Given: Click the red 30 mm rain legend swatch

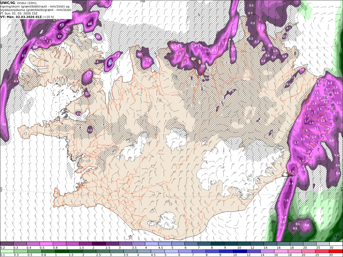Looking at the screenshot, I should (336, 251).
